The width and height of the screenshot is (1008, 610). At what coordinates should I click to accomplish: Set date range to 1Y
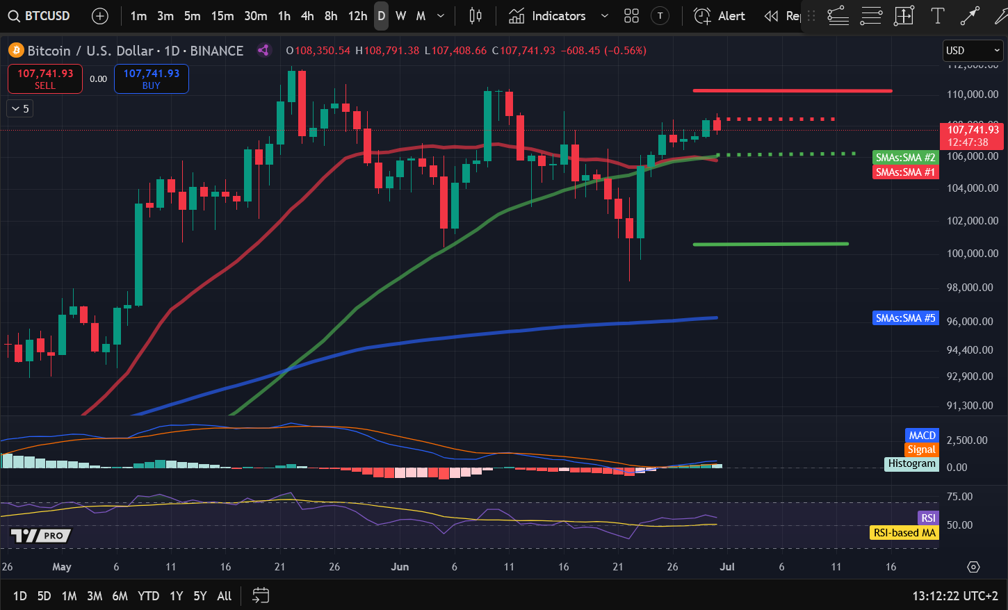[177, 595]
